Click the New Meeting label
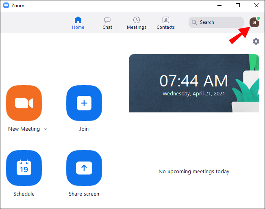This screenshot has width=265, height=209. 24,129
